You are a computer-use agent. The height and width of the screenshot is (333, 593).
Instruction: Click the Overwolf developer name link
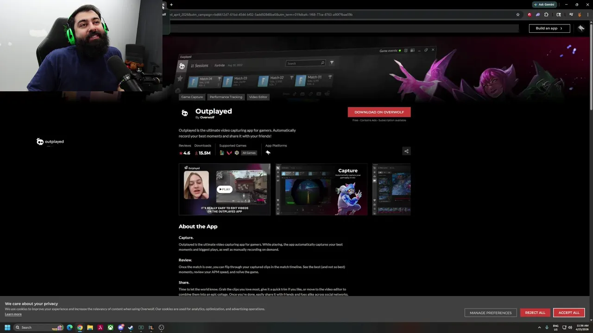coord(207,117)
